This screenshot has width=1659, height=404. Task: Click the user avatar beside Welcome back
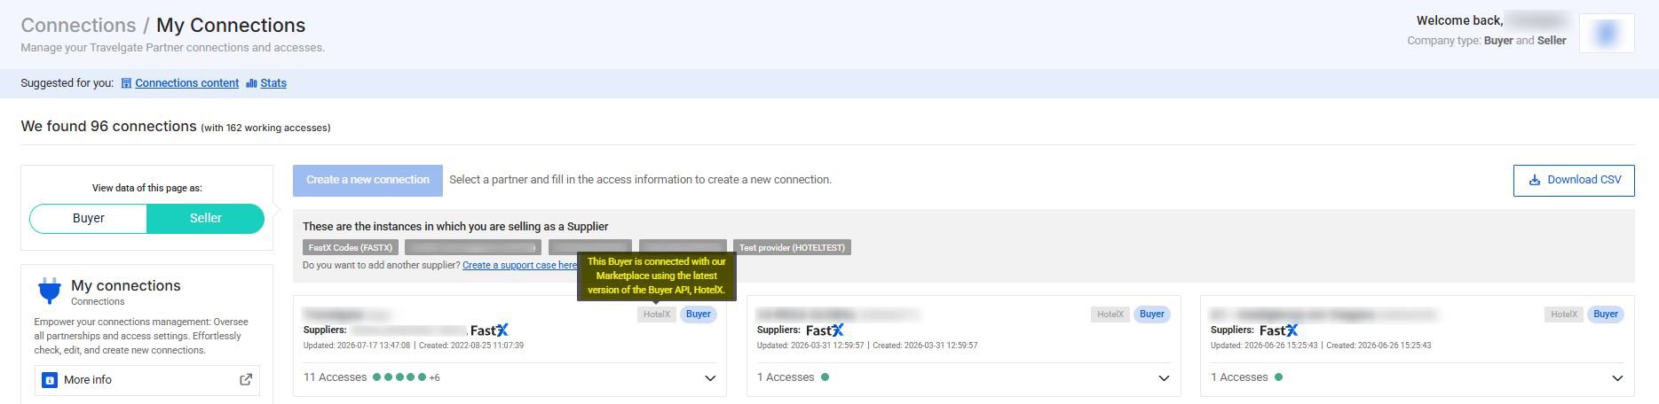1607,34
